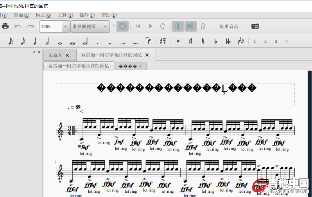Image resolution: width=312 pixels, height=197 pixels.
Task: Toggle the MIDI input button
Action: click(x=122, y=26)
